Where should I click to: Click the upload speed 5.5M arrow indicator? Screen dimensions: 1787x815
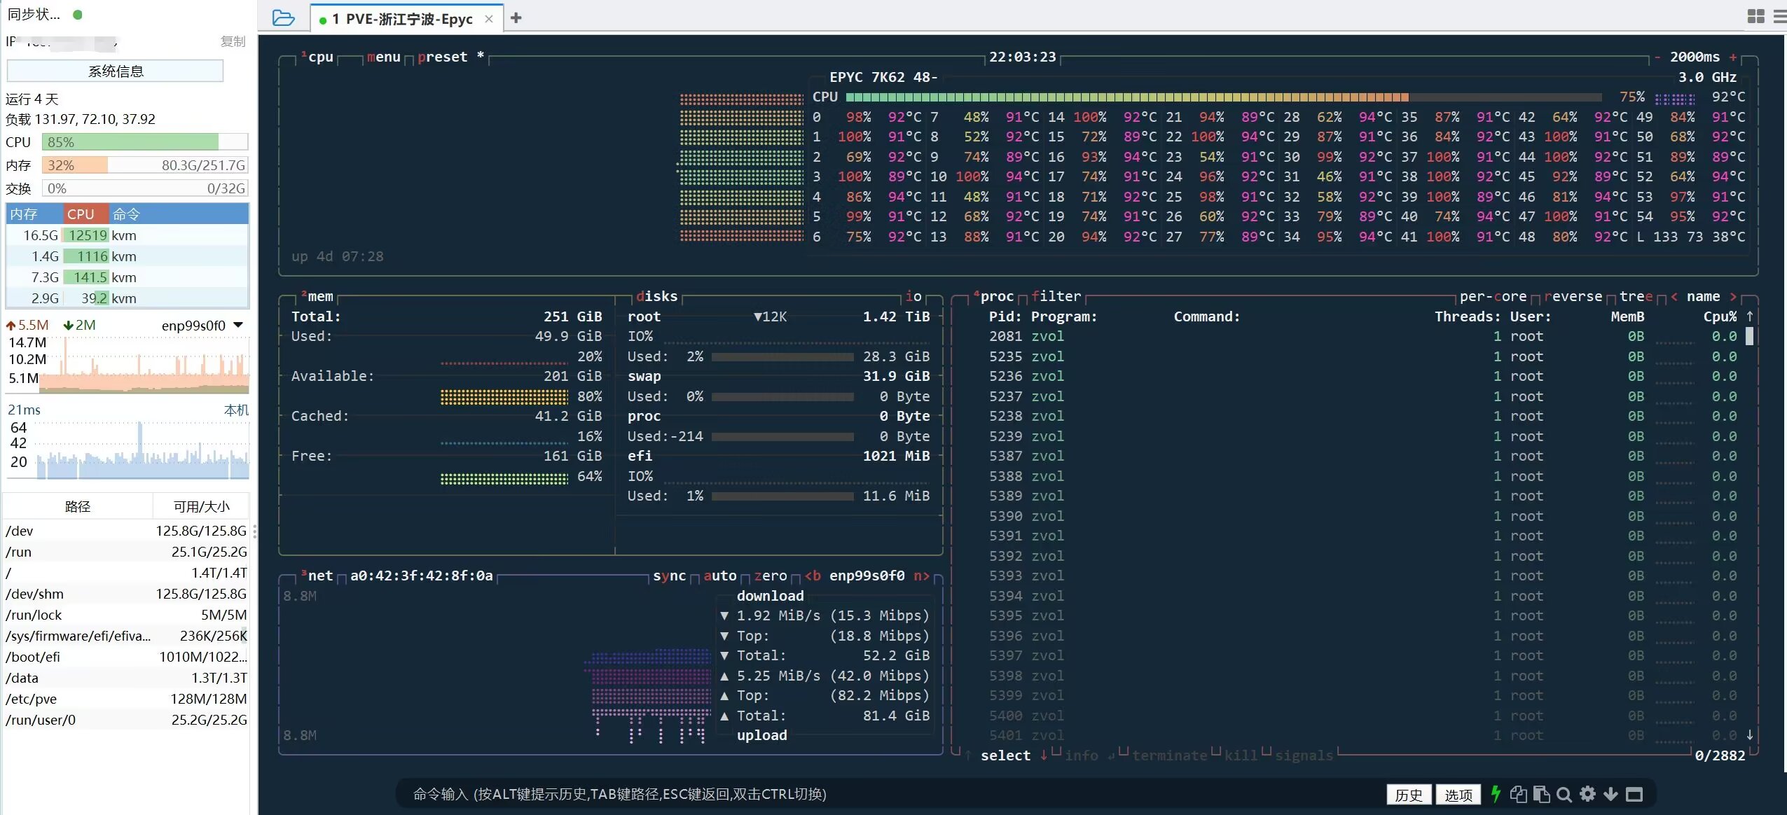pos(27,325)
